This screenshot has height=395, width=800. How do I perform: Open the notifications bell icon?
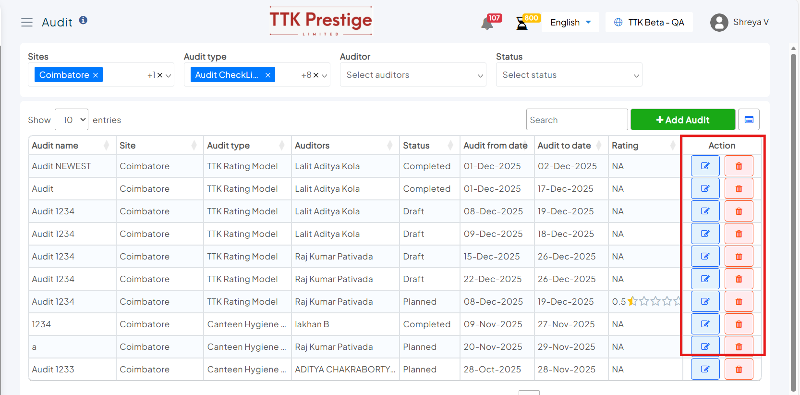[x=487, y=24]
